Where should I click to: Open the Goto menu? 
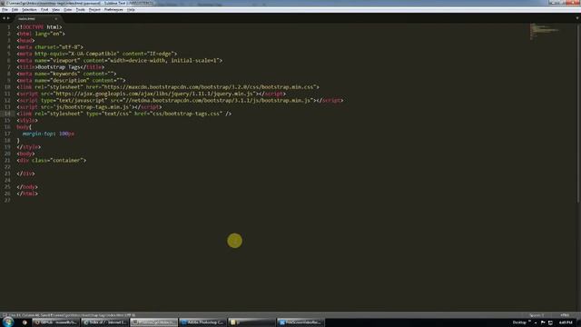pos(68,10)
